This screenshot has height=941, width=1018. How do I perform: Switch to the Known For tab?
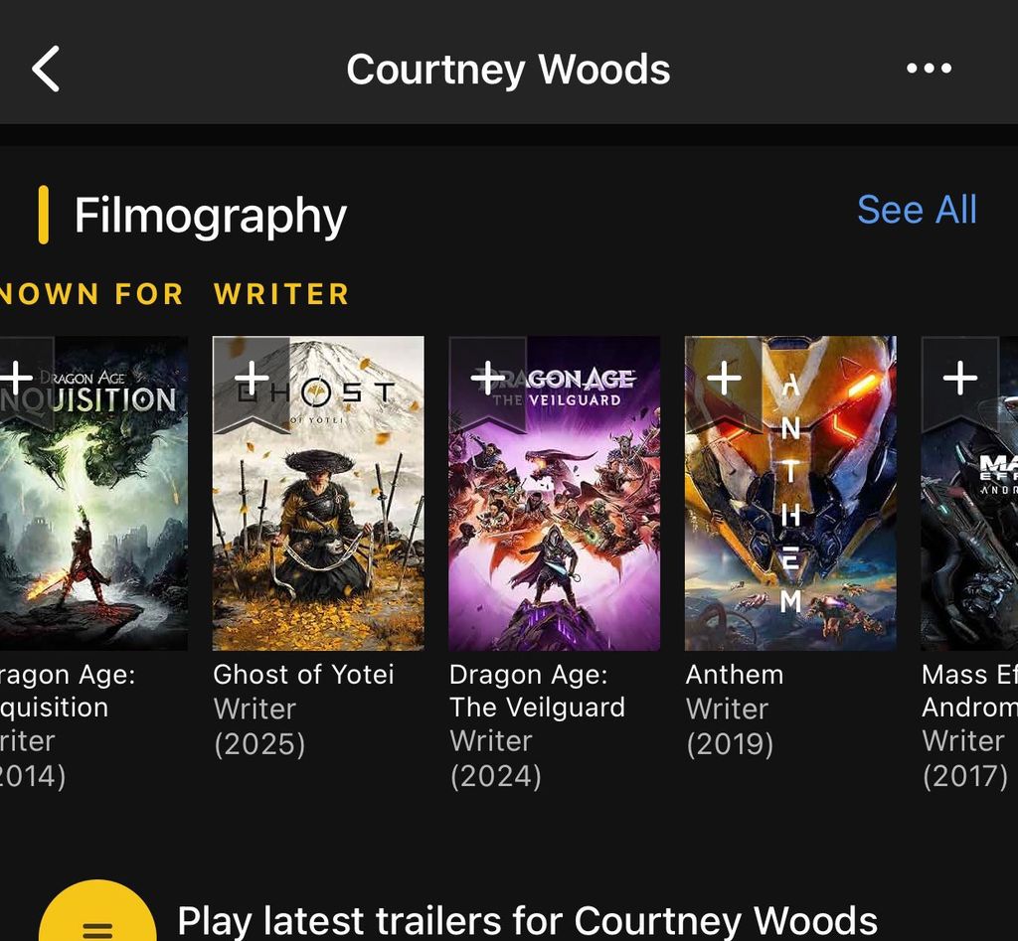[91, 294]
